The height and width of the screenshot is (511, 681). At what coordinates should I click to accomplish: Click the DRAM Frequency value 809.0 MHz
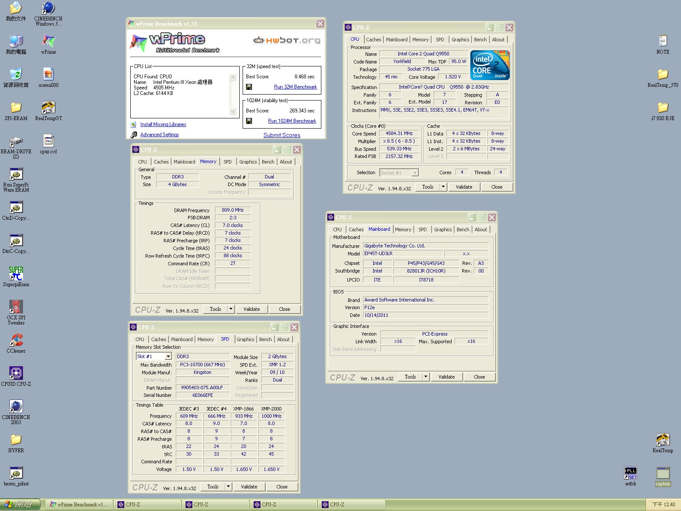(x=233, y=210)
